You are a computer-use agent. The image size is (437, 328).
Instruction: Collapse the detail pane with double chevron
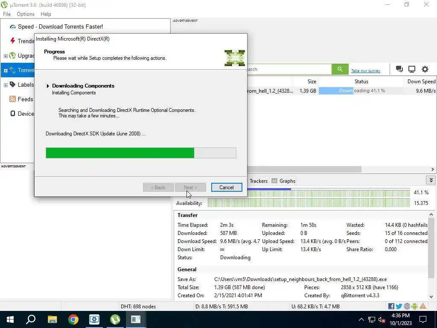pyautogui.click(x=431, y=180)
